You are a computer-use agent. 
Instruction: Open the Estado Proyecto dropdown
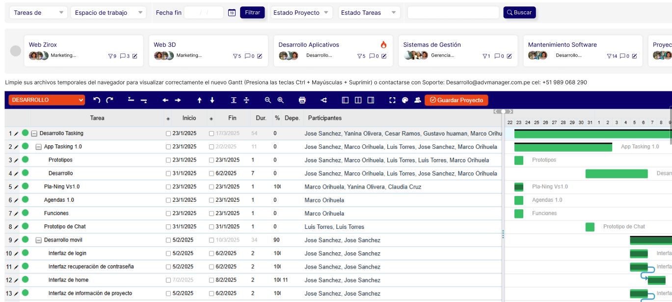coord(301,13)
